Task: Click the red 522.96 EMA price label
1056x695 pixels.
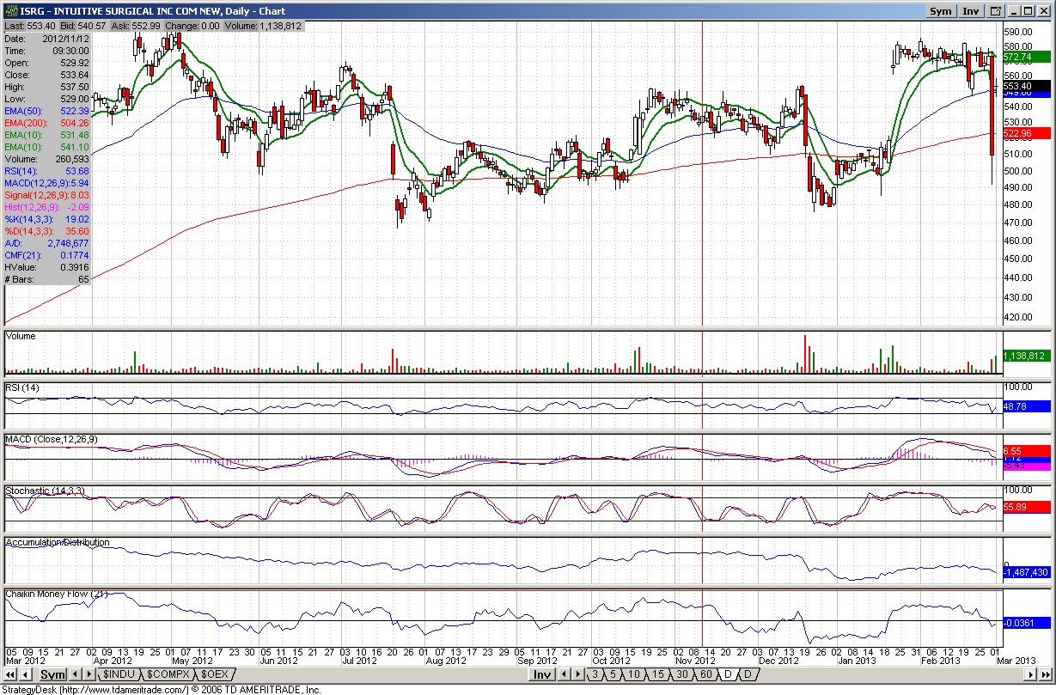Action: tap(1026, 132)
